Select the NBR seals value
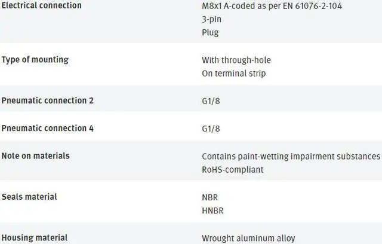 click(x=211, y=197)
